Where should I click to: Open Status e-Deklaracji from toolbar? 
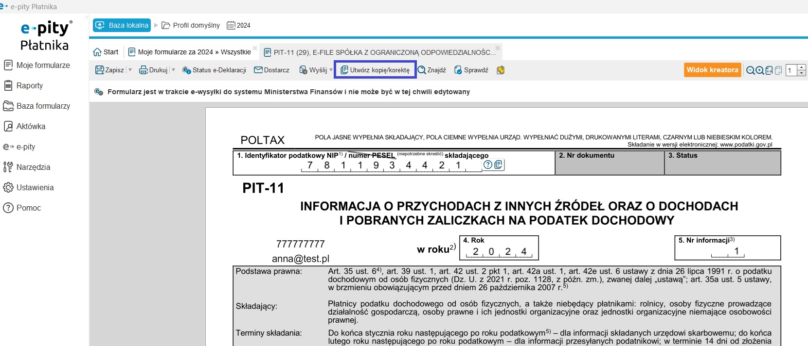[214, 70]
